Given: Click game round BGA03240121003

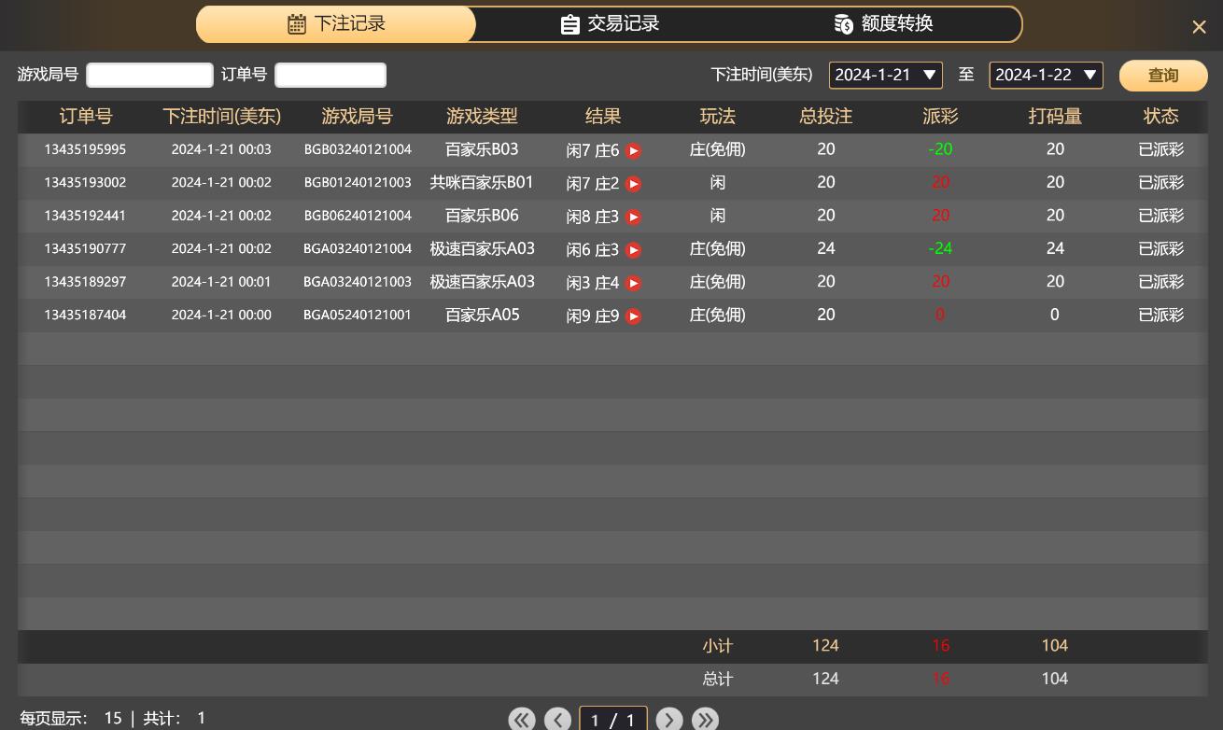Looking at the screenshot, I should point(358,282).
